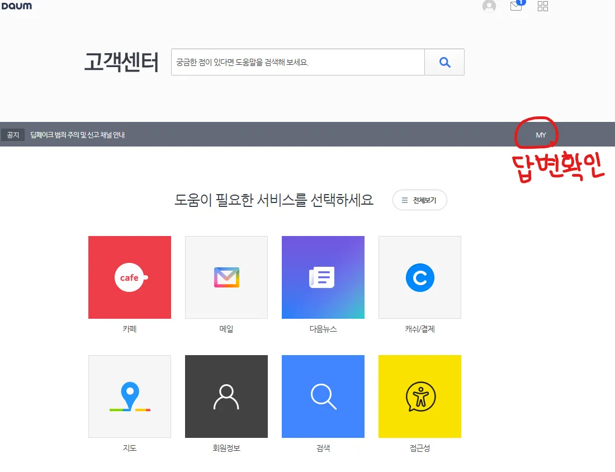The width and height of the screenshot is (615, 472).
Task: Select the Mail envelope service tile
Action: click(x=226, y=277)
